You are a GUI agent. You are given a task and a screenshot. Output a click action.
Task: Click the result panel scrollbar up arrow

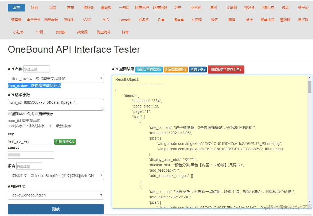click(x=310, y=78)
